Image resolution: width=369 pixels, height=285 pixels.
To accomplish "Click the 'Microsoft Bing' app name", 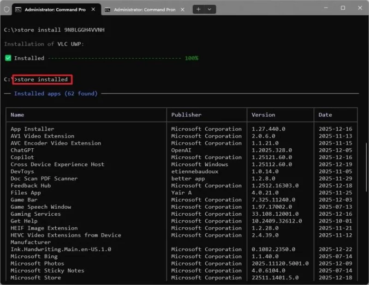I will click(34, 256).
